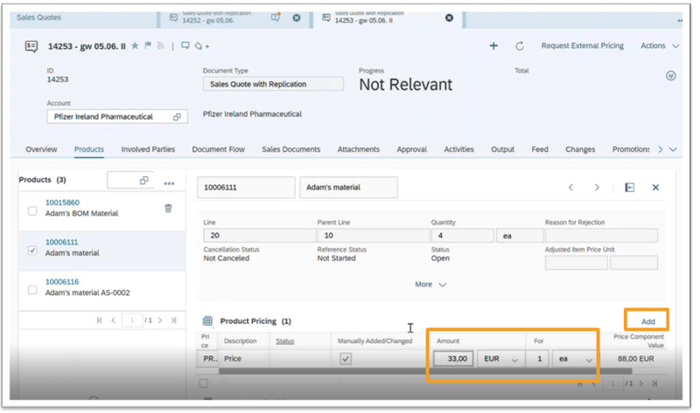
Task: Expand More item details
Action: (430, 285)
